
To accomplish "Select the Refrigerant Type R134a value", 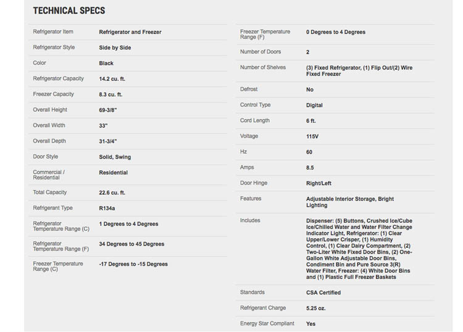I will pos(107,209).
